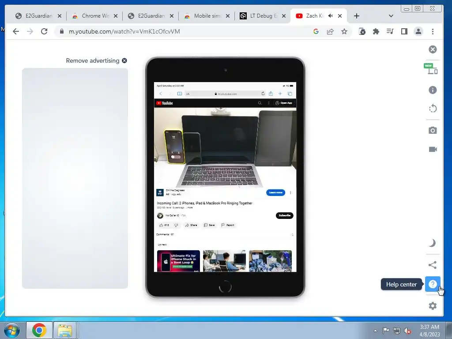Close the LT Debug tab
This screenshot has width=452, height=339.
[x=284, y=16]
